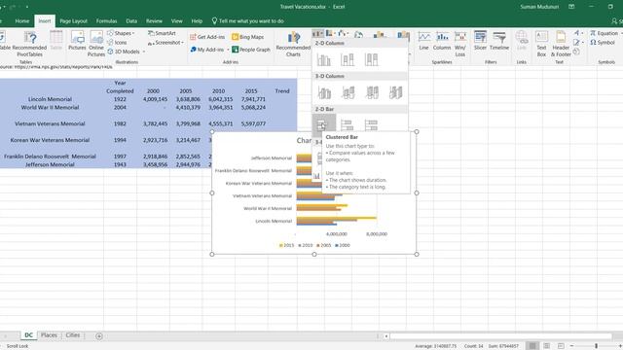Viewport: 623px width, 350px height.
Task: Insert a Text Box
Action: coord(541,44)
